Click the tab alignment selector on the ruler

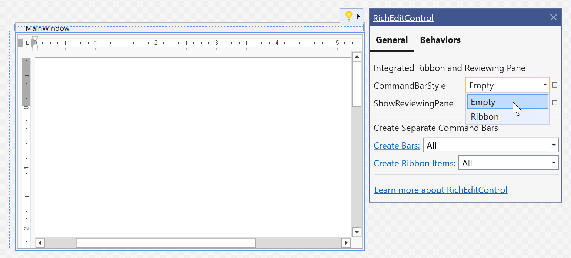pyautogui.click(x=27, y=43)
